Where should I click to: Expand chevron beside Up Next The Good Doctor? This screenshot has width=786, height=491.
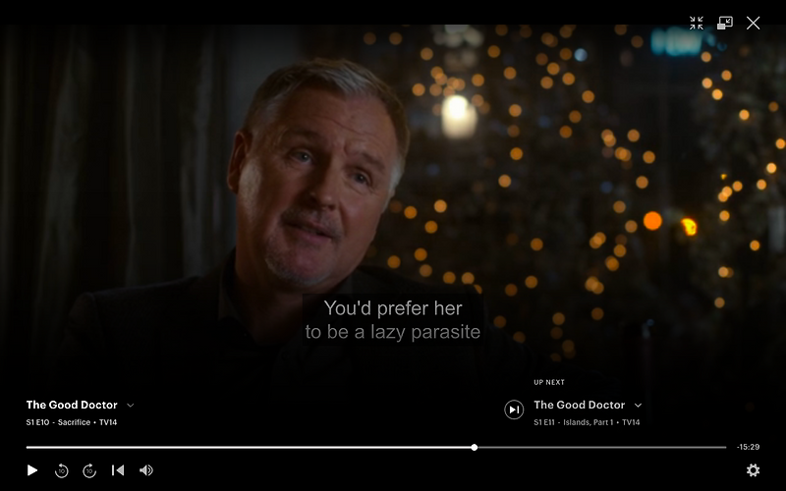click(x=638, y=405)
